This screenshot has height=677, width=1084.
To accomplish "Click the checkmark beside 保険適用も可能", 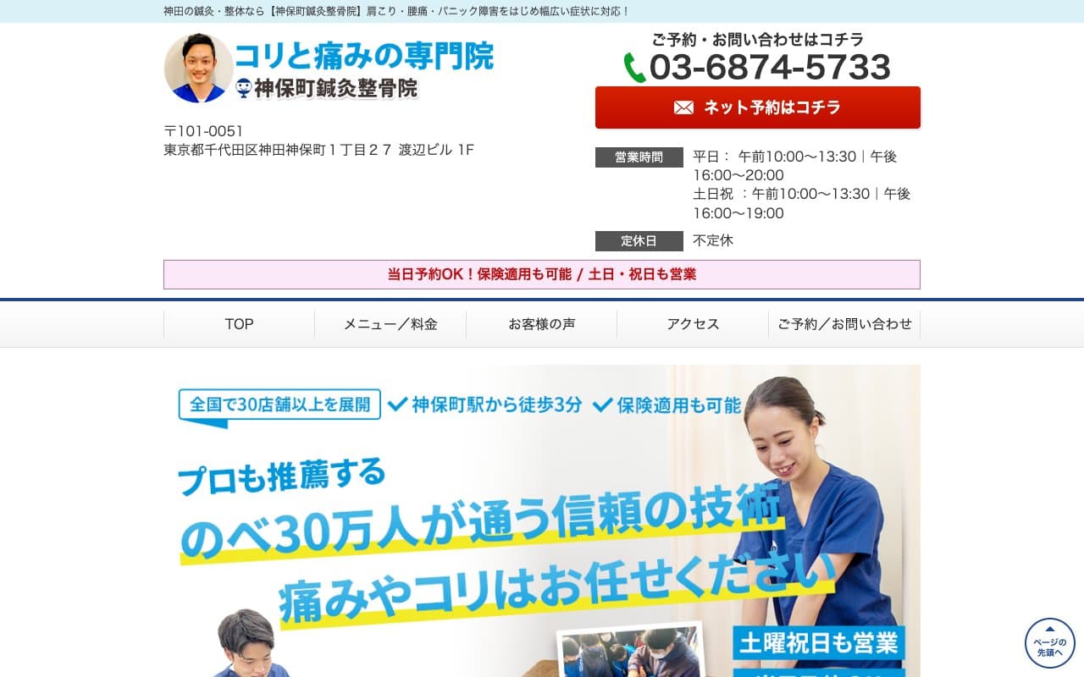I will (603, 405).
